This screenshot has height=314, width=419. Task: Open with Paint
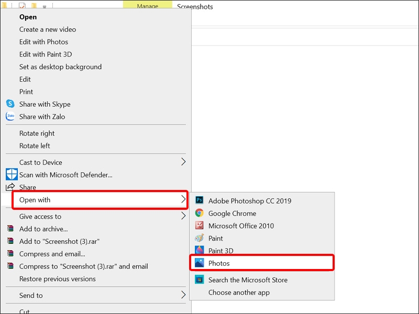click(216, 238)
